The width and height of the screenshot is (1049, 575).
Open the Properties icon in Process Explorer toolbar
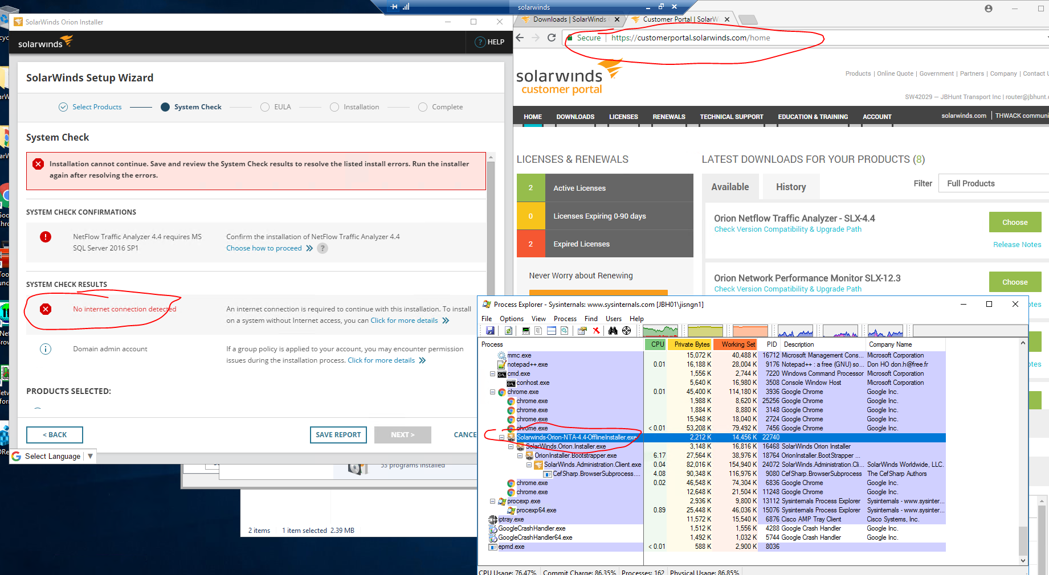pyautogui.click(x=582, y=331)
